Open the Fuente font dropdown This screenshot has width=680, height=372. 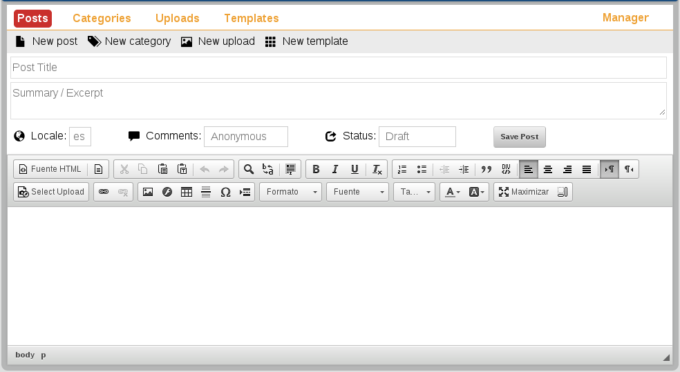tap(357, 192)
